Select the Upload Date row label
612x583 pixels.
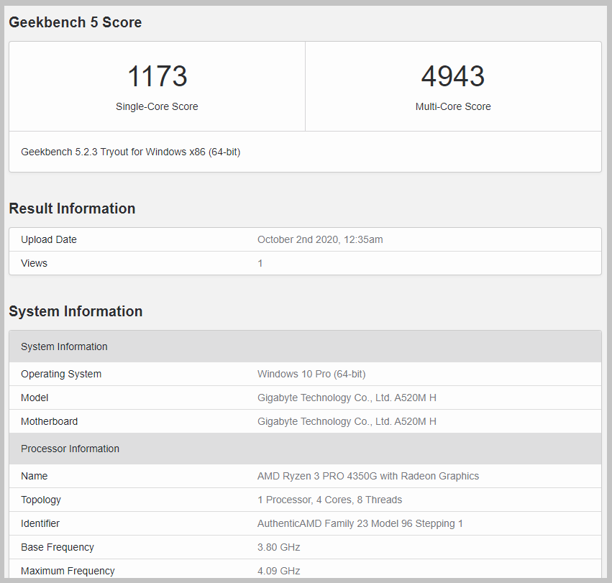click(49, 239)
